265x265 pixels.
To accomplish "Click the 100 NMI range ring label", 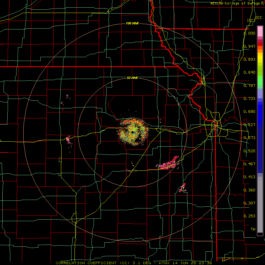I will 132,23.
